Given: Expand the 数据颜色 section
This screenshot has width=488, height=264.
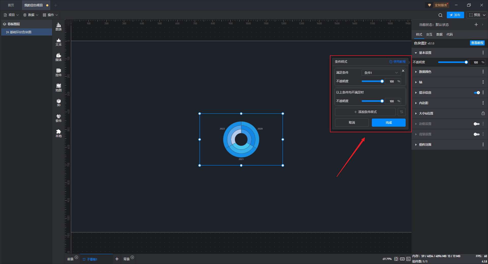Looking at the screenshot, I should 425,72.
